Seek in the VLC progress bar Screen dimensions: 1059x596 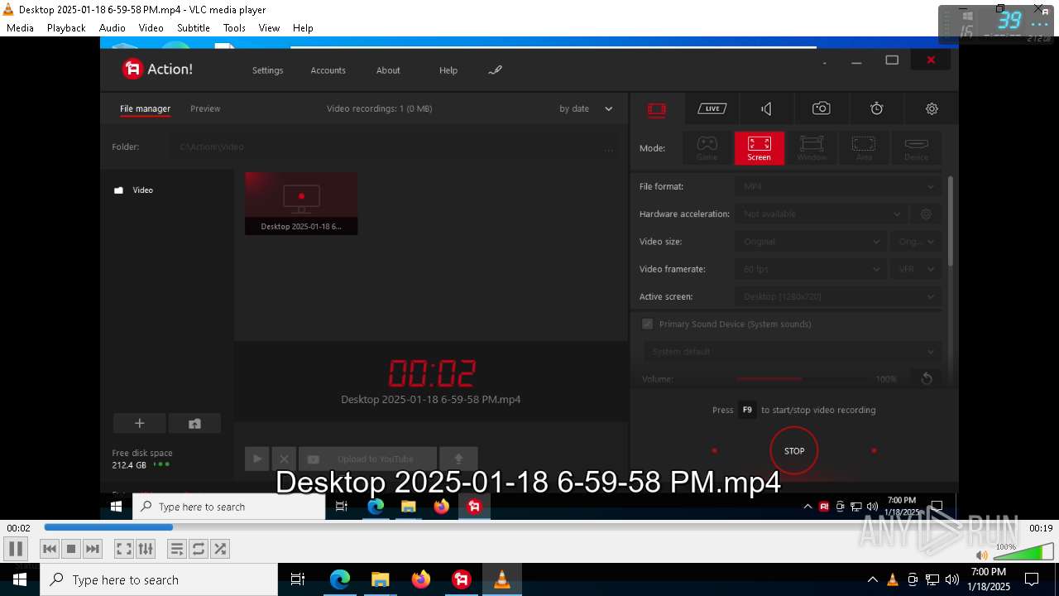click(529, 527)
